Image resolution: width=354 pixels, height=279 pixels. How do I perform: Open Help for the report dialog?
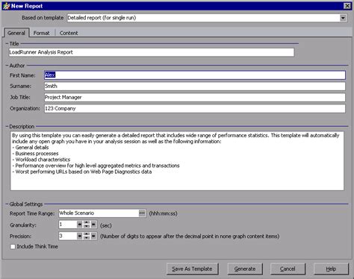331,269
